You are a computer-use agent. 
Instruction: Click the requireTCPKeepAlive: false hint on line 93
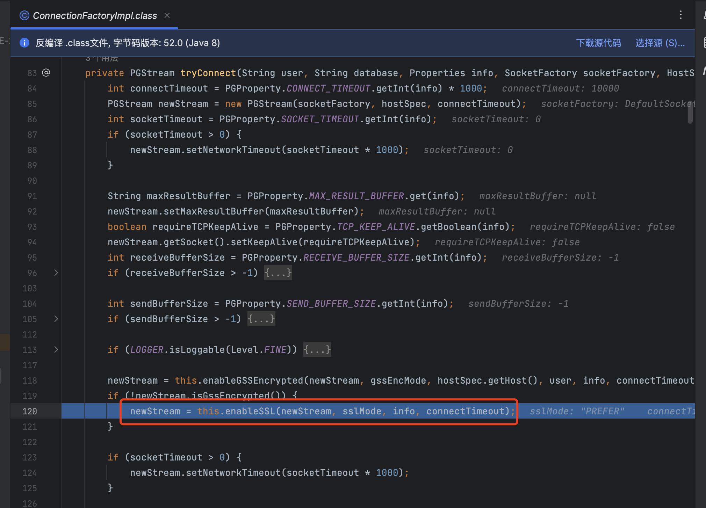(x=602, y=227)
